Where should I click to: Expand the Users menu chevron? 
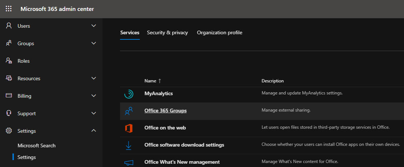point(94,26)
